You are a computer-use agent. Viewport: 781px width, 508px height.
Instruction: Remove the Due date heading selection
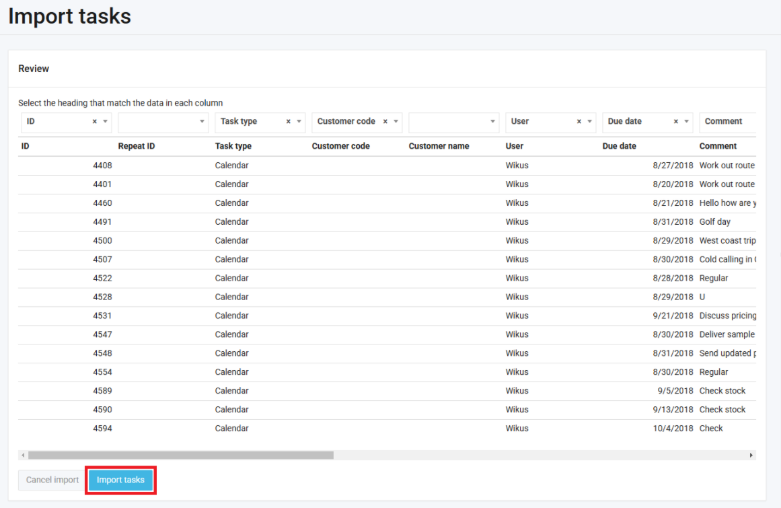tap(676, 122)
